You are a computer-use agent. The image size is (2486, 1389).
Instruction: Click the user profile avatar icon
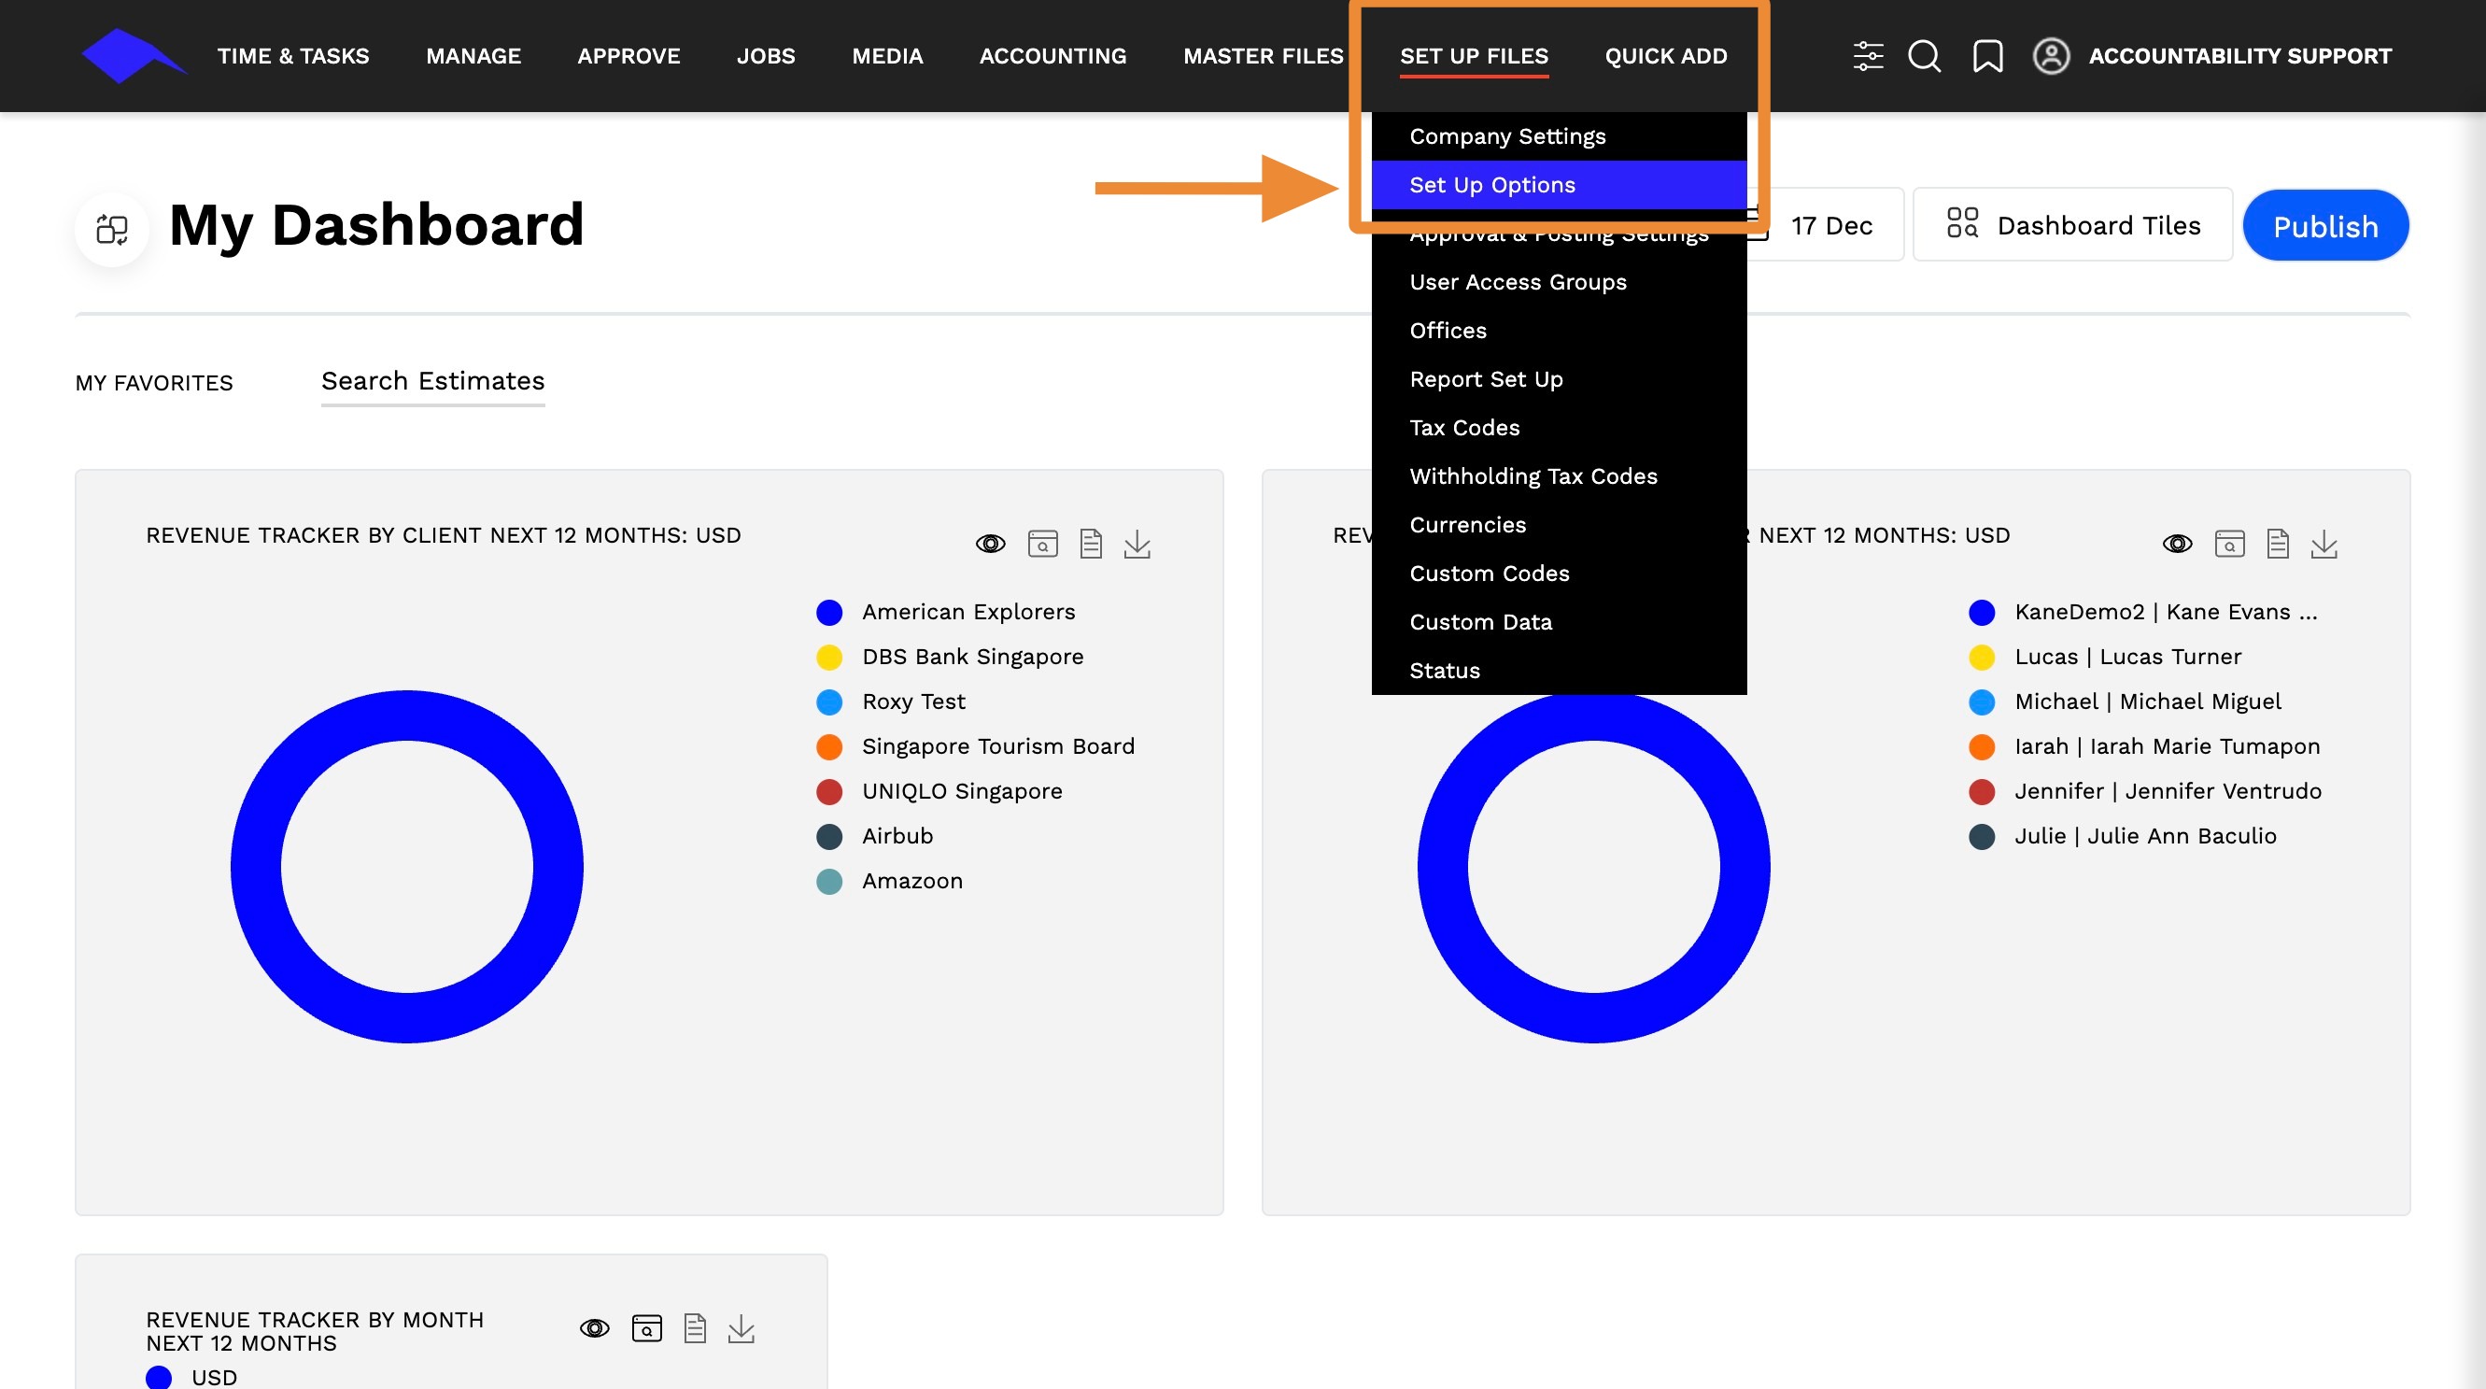pos(2051,55)
